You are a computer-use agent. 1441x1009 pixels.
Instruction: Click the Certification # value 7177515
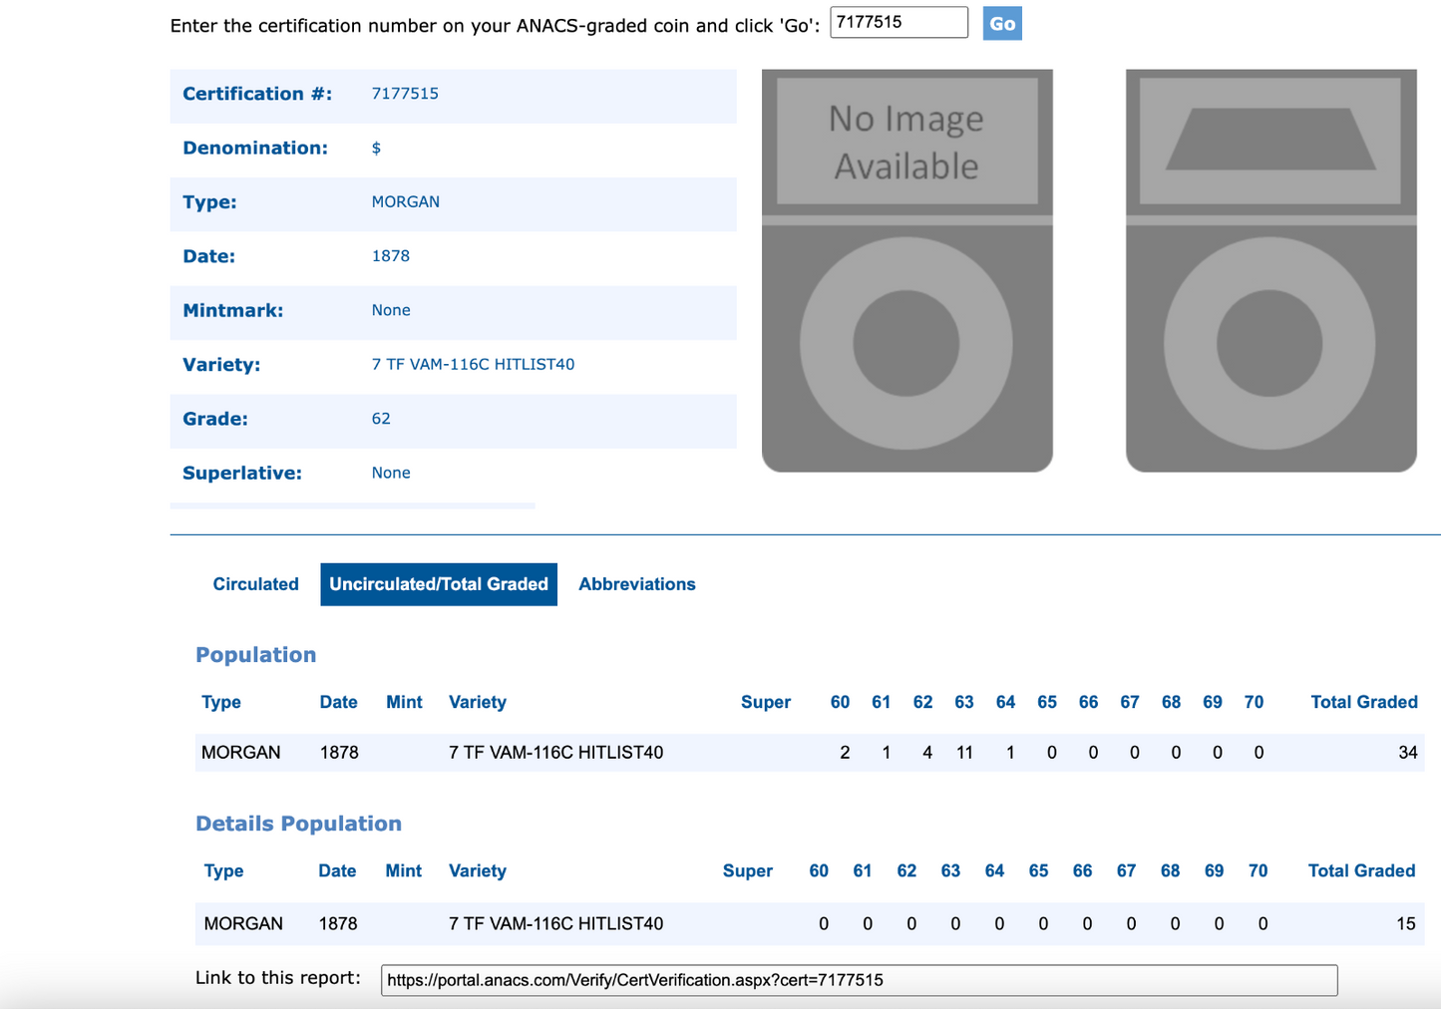[405, 94]
